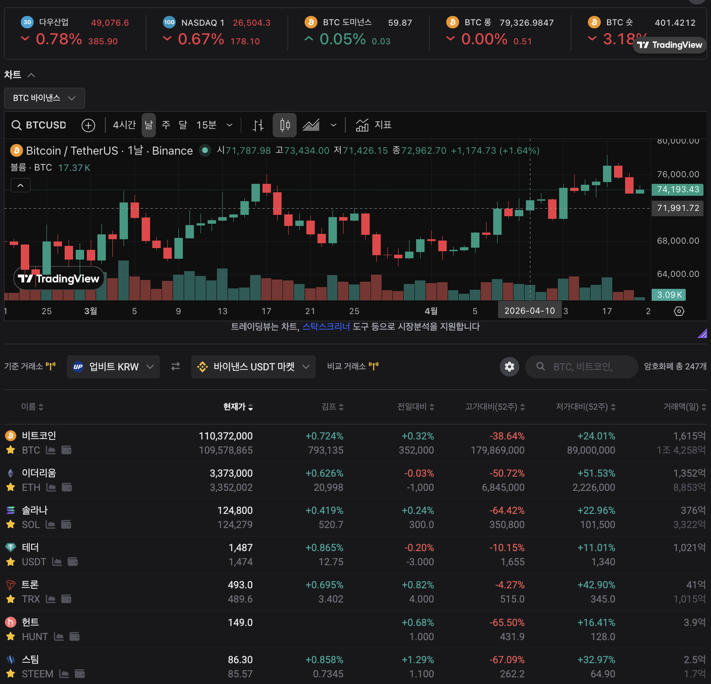This screenshot has width=711, height=684.
Task: Expand the time interval chevron after 15분
Action: coord(229,125)
